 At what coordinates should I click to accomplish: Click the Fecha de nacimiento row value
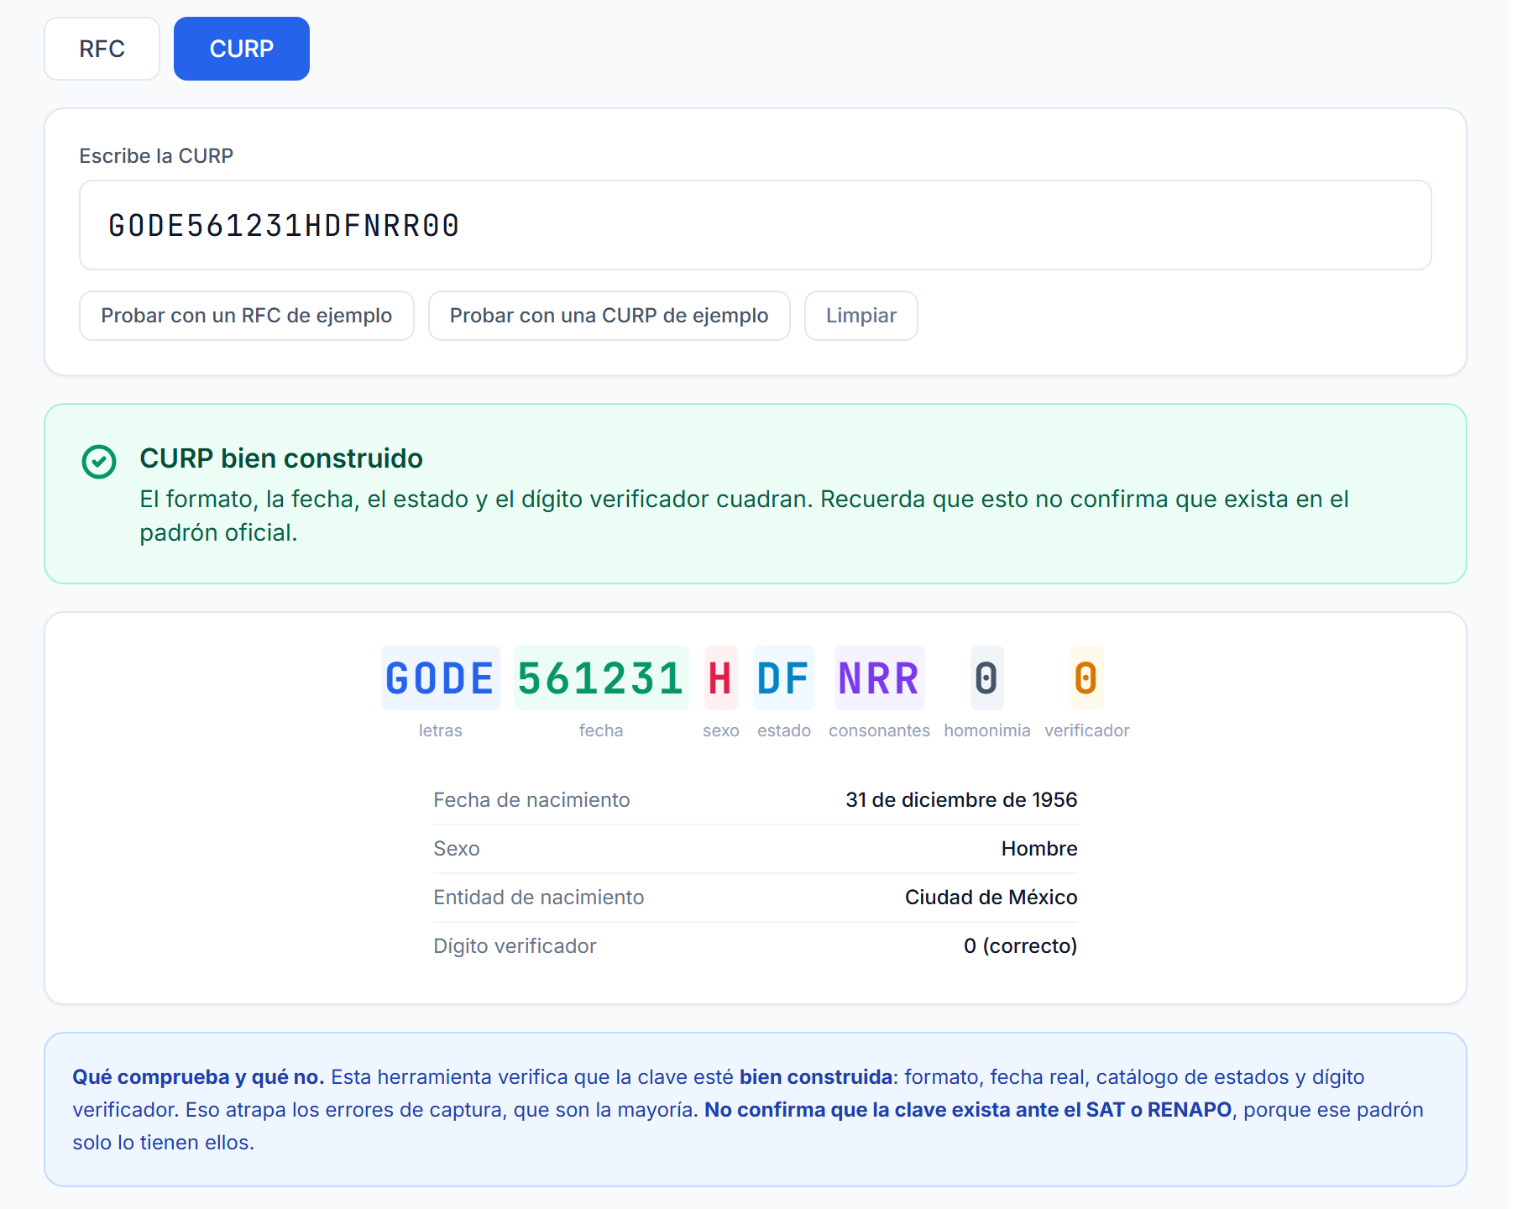[961, 800]
